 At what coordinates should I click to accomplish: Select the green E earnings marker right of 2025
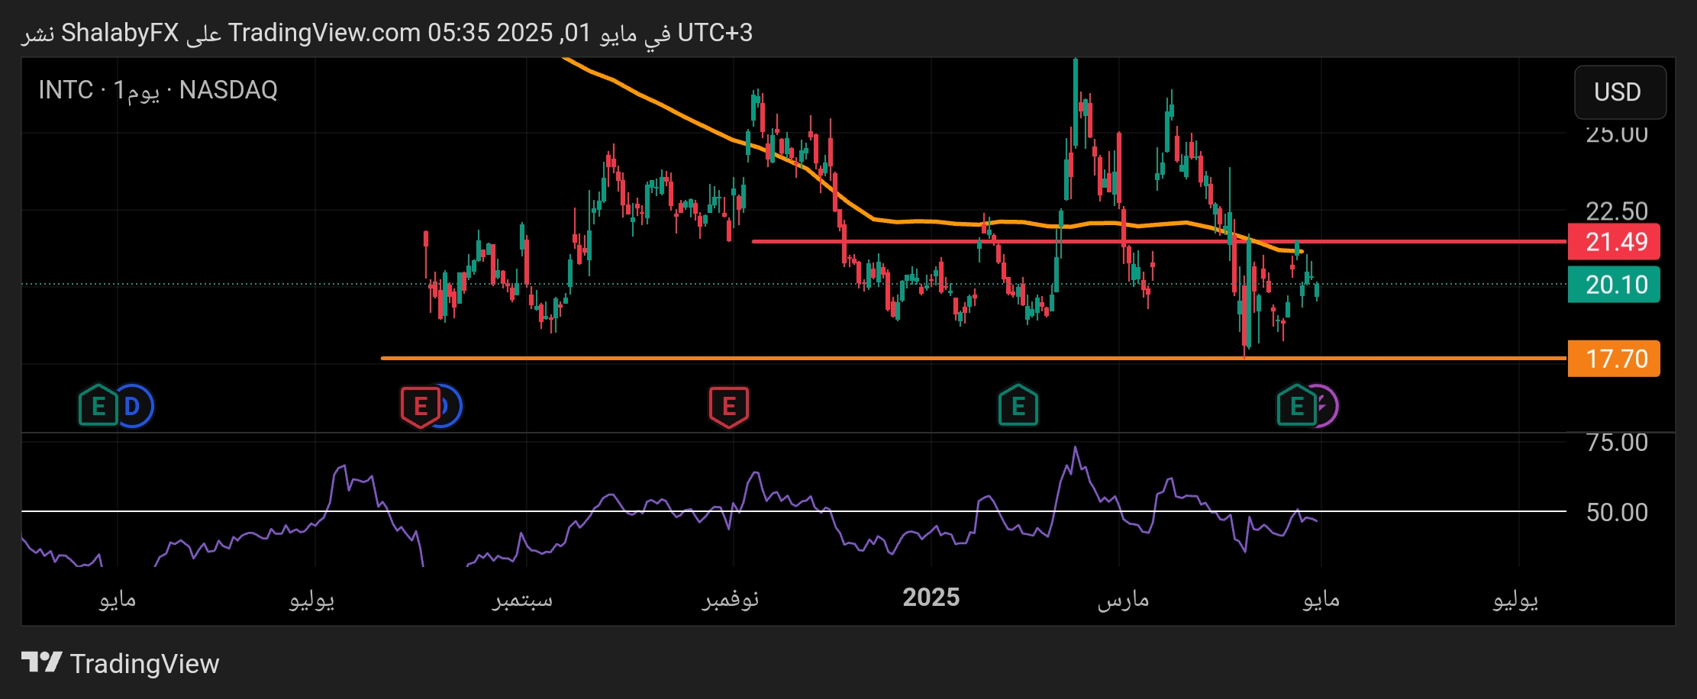1018,406
